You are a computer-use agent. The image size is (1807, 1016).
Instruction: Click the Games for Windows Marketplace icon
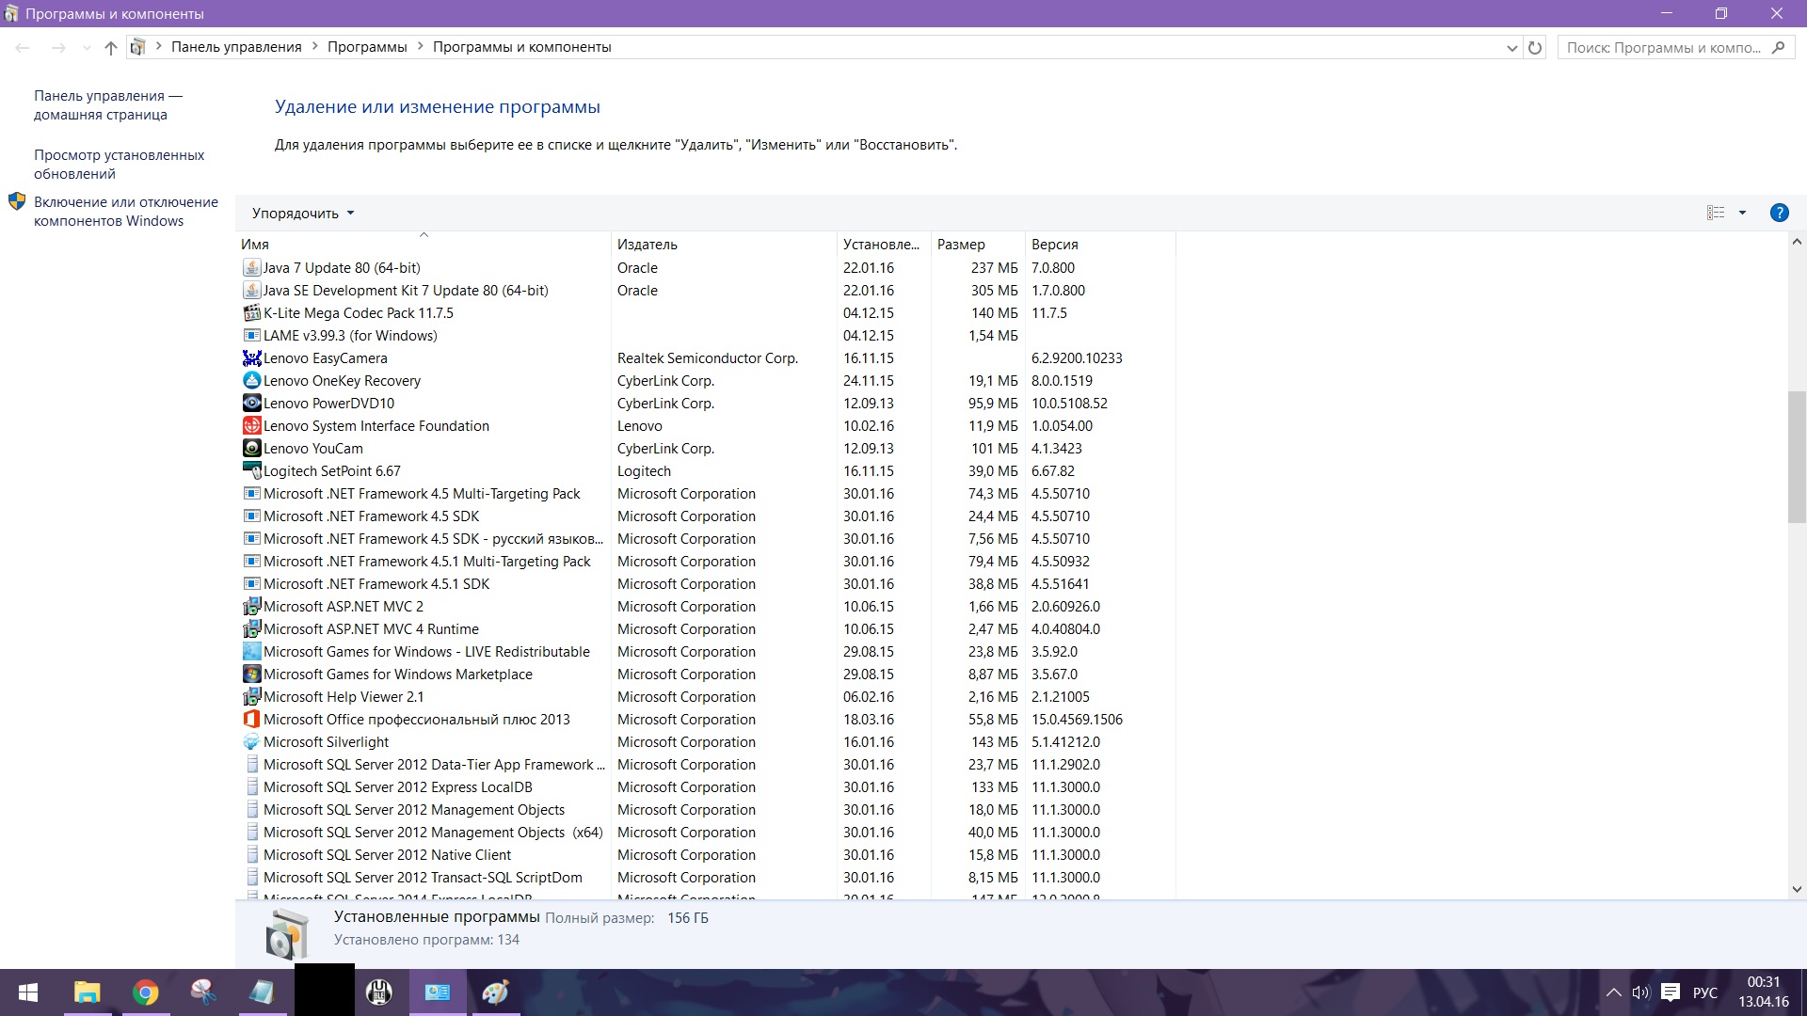pyautogui.click(x=251, y=675)
